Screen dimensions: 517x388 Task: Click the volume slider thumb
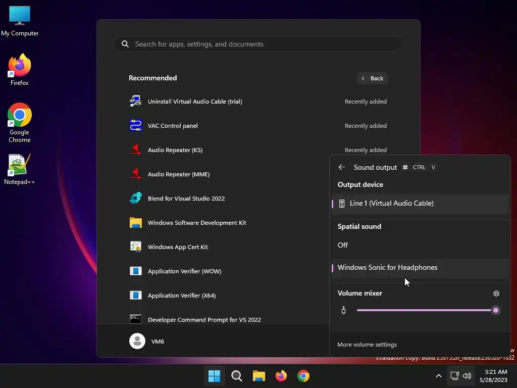click(x=496, y=310)
